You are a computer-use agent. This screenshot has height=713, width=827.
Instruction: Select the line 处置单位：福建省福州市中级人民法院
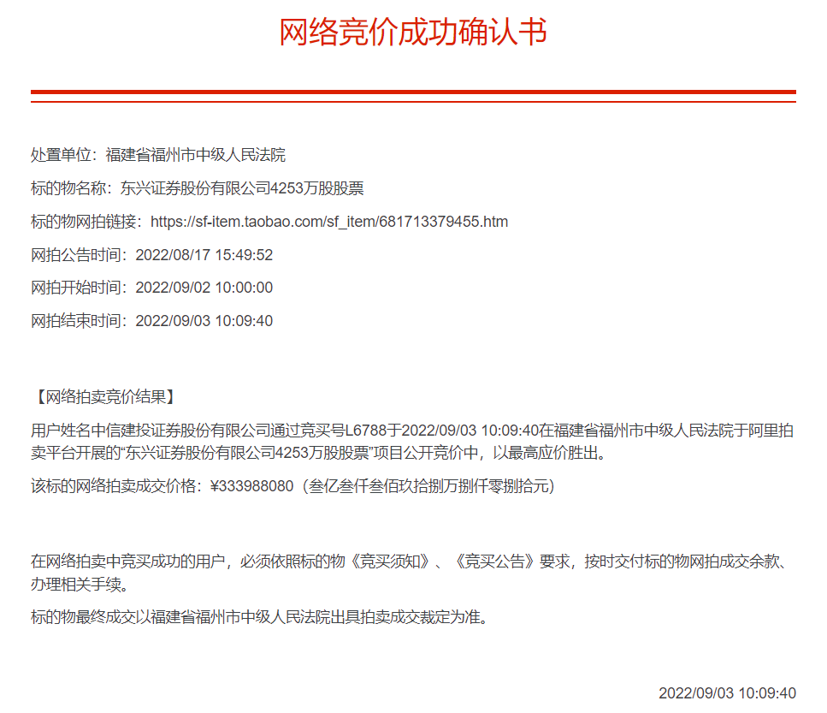158,155
